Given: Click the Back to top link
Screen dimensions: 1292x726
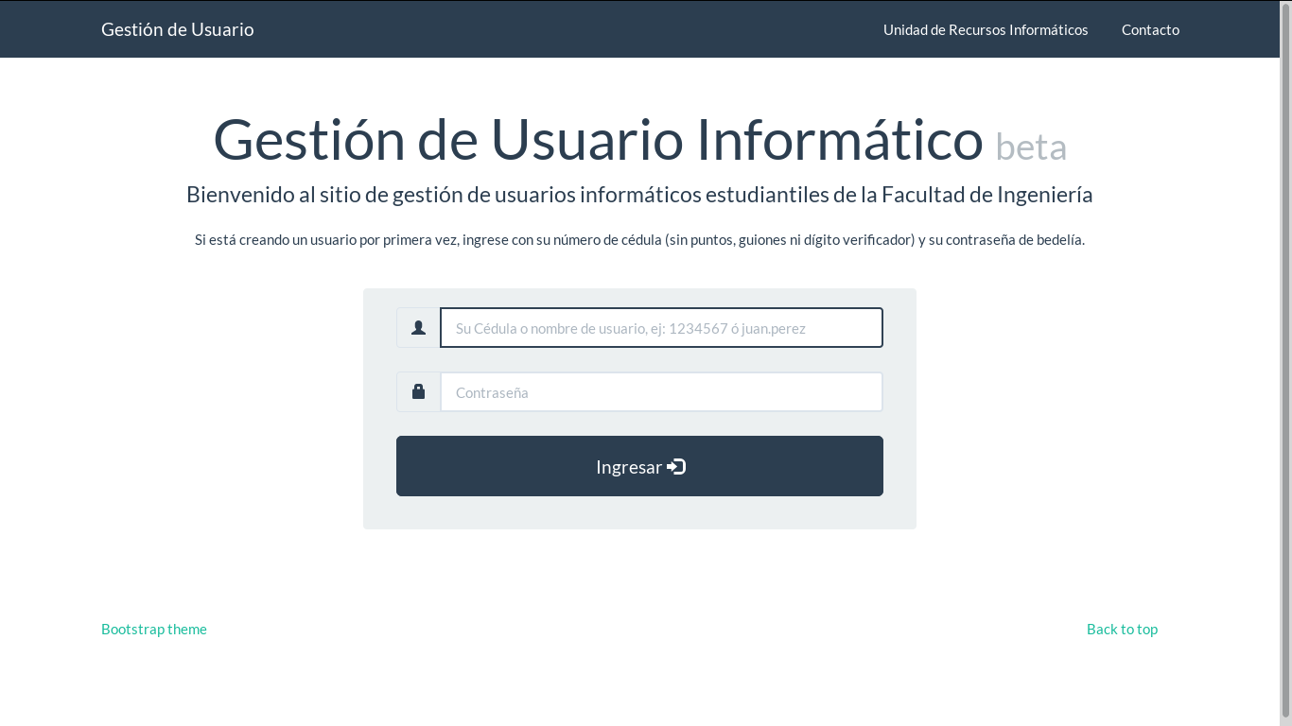Looking at the screenshot, I should pyautogui.click(x=1122, y=630).
